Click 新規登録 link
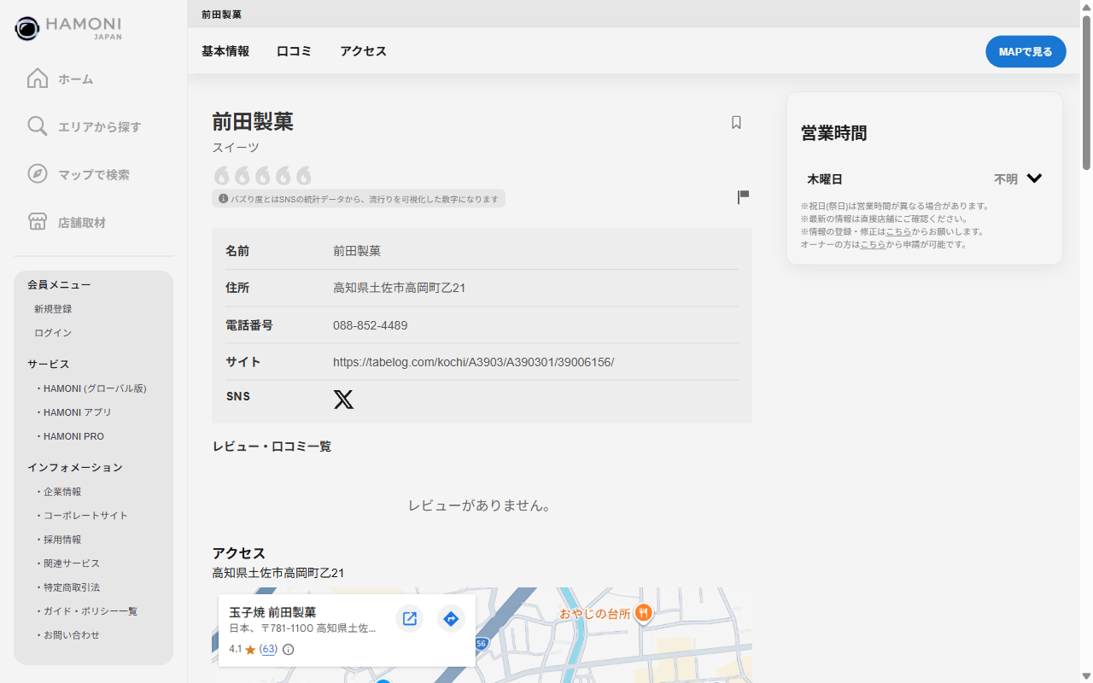 pos(53,309)
